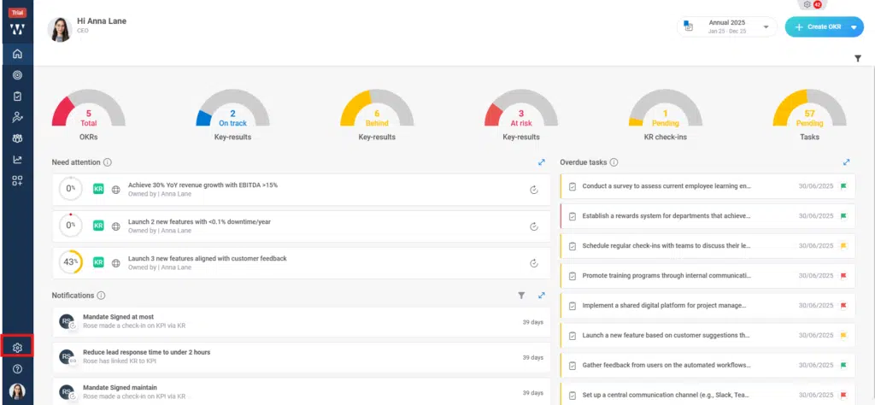The height and width of the screenshot is (405, 875).
Task: Expand the Overdue tasks panel
Action: click(846, 161)
